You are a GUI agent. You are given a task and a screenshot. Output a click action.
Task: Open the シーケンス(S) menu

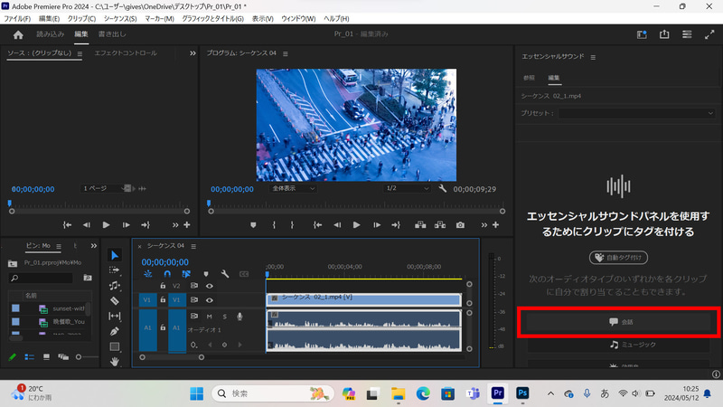pyautogui.click(x=120, y=18)
